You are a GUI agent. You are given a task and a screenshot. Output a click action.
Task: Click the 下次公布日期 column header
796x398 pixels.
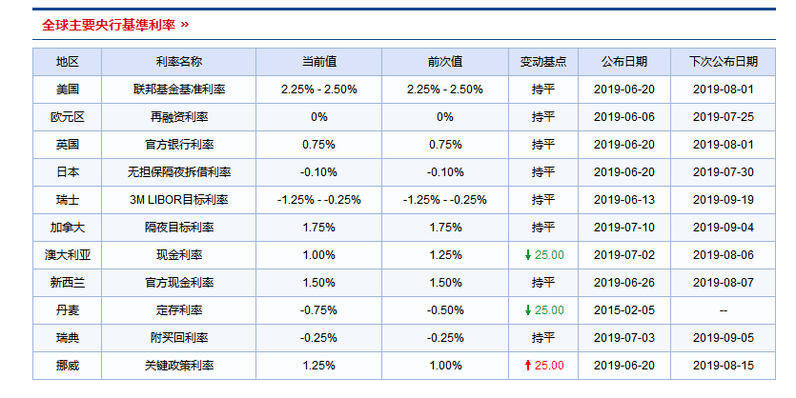724,62
